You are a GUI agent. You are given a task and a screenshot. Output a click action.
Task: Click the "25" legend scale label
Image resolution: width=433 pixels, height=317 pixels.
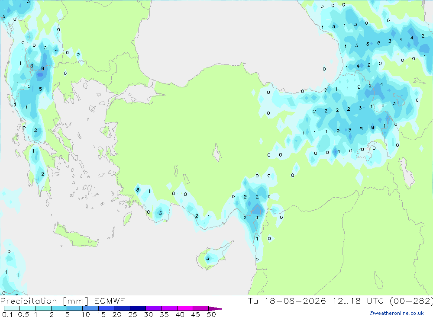pos(132,314)
